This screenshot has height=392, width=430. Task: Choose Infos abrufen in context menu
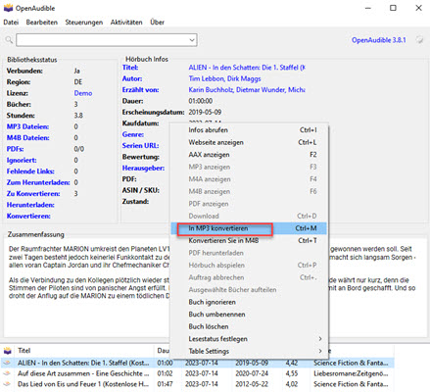[x=249, y=130]
